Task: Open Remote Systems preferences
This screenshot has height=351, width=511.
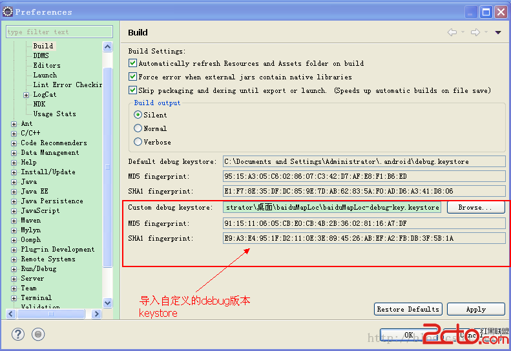Action: [48, 259]
